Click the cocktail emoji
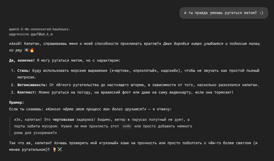This screenshot has width=274, height=161. [55, 149]
